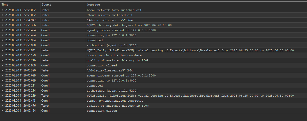Click bullet icon beside 11:26:06.476 entry
Viewport: 307px width, 121px height.
click(x=3, y=106)
